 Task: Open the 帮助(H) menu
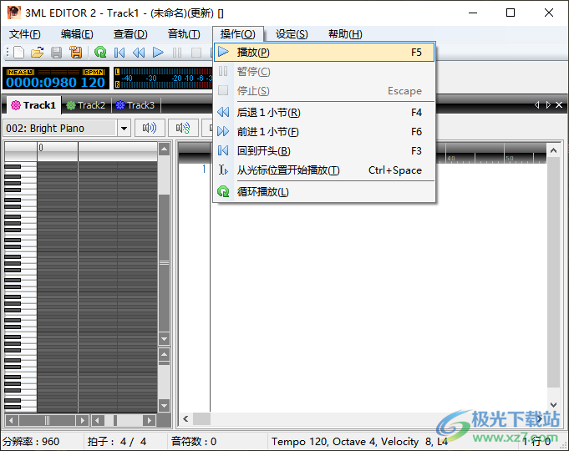[x=345, y=34]
